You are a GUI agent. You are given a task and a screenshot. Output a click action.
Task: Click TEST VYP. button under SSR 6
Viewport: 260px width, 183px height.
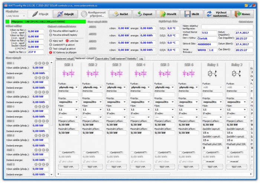[189, 167]
